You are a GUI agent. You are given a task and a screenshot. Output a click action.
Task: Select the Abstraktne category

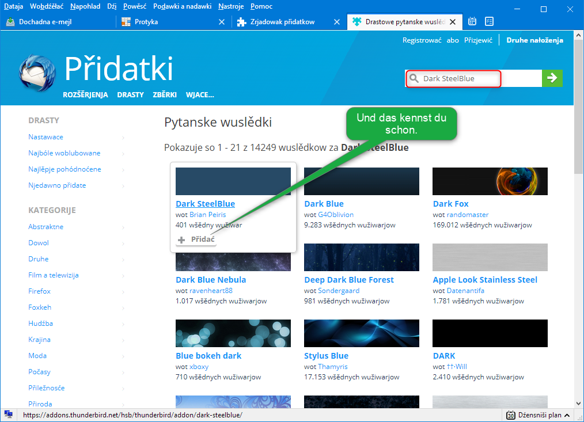tap(46, 227)
